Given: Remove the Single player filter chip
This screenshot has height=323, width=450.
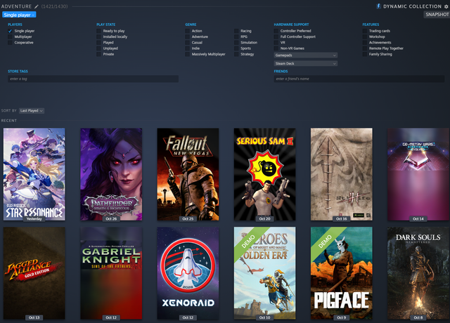Looking at the screenshot, I should tap(33, 15).
